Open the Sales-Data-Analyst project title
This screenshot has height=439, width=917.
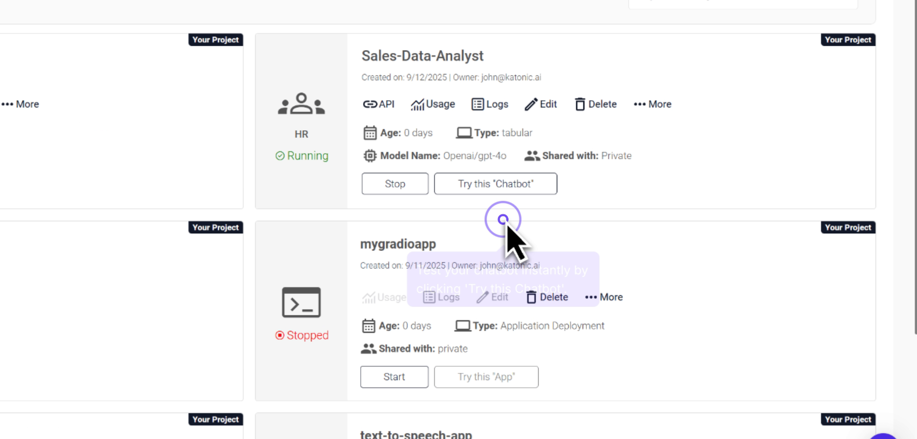[x=422, y=56]
